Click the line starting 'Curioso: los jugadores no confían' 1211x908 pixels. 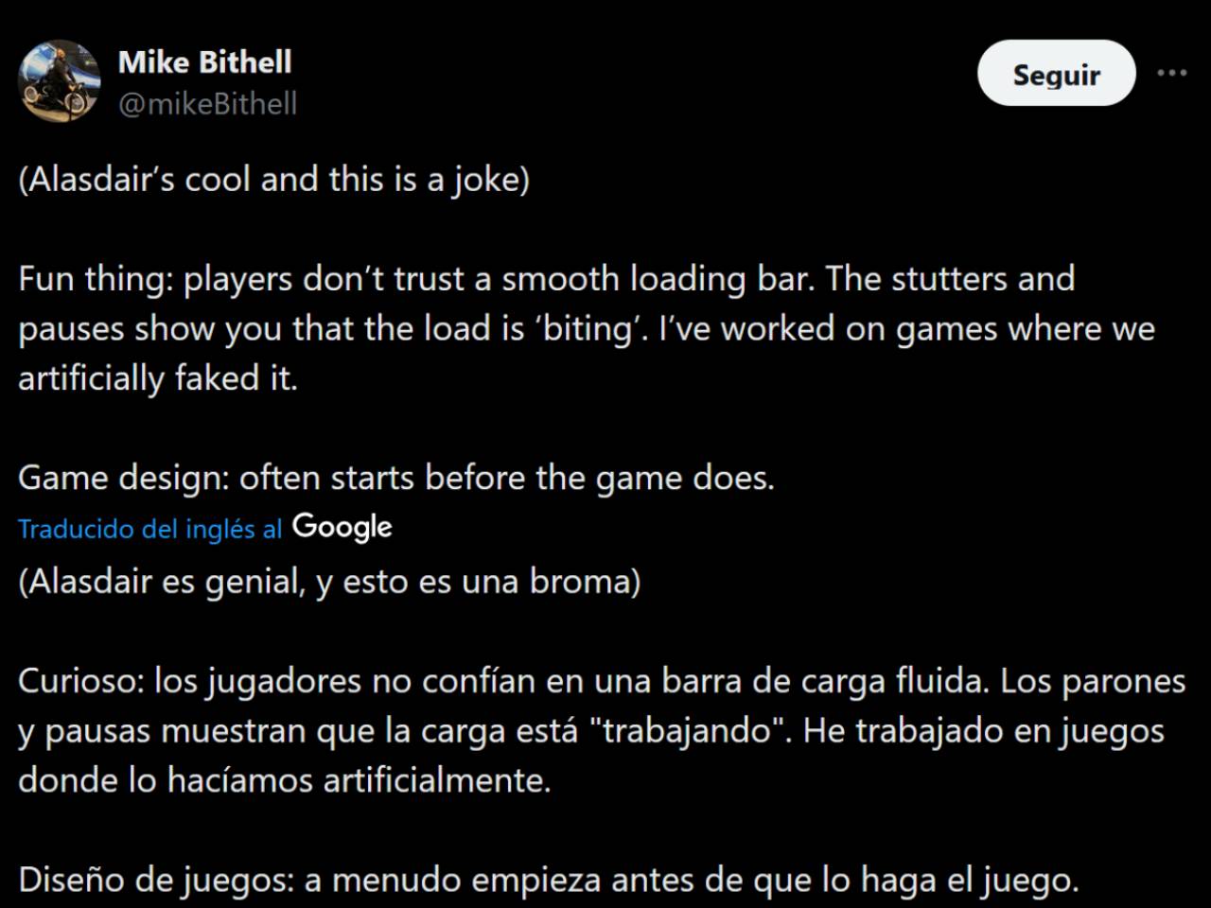click(x=602, y=681)
